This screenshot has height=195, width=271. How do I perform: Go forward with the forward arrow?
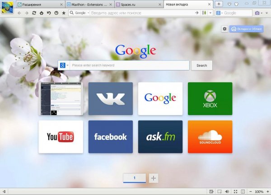[27, 13]
